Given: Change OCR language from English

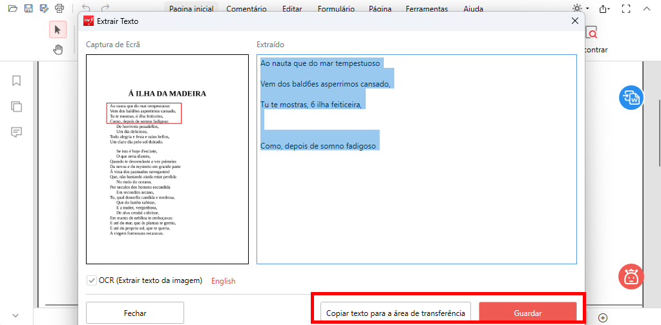Looking at the screenshot, I should tap(224, 280).
